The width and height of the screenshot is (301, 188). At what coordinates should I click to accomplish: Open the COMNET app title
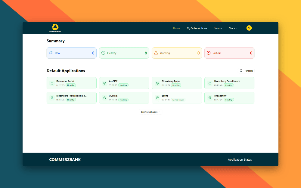click(114, 96)
